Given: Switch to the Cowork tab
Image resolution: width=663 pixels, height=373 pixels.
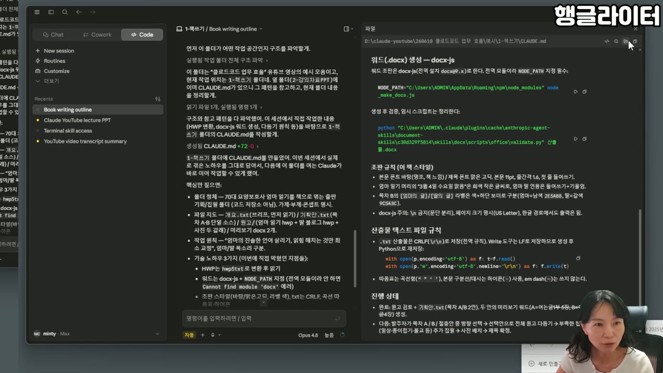Looking at the screenshot, I should pos(97,35).
